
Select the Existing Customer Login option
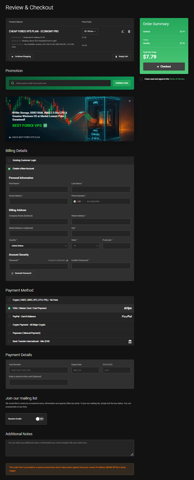[9, 160]
